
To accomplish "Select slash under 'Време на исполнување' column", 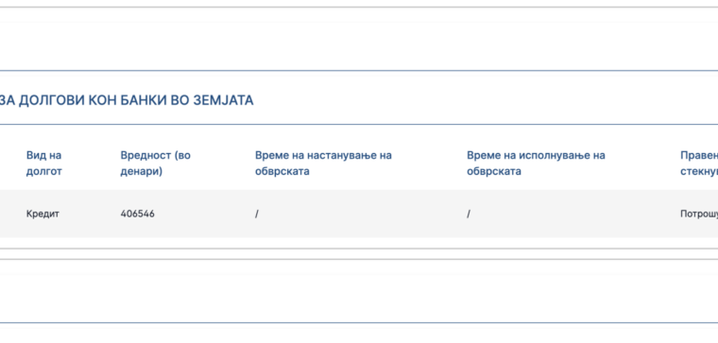I will (468, 214).
